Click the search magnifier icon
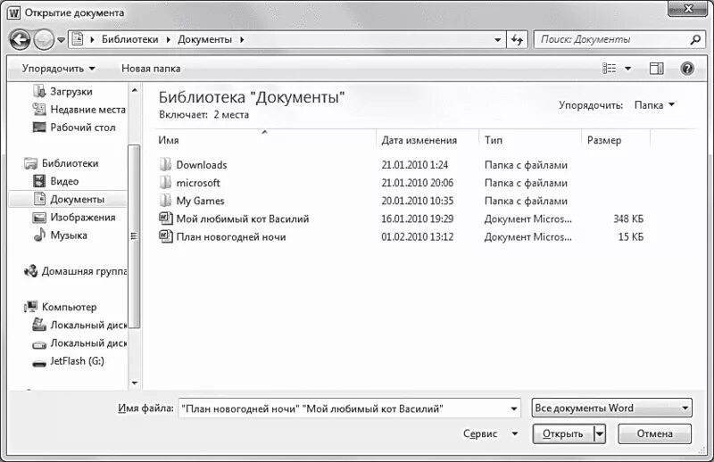The width and height of the screenshot is (714, 462). pyautogui.click(x=695, y=40)
